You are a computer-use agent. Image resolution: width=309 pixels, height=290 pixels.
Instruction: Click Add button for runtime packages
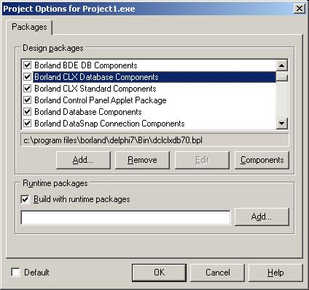[x=262, y=217]
